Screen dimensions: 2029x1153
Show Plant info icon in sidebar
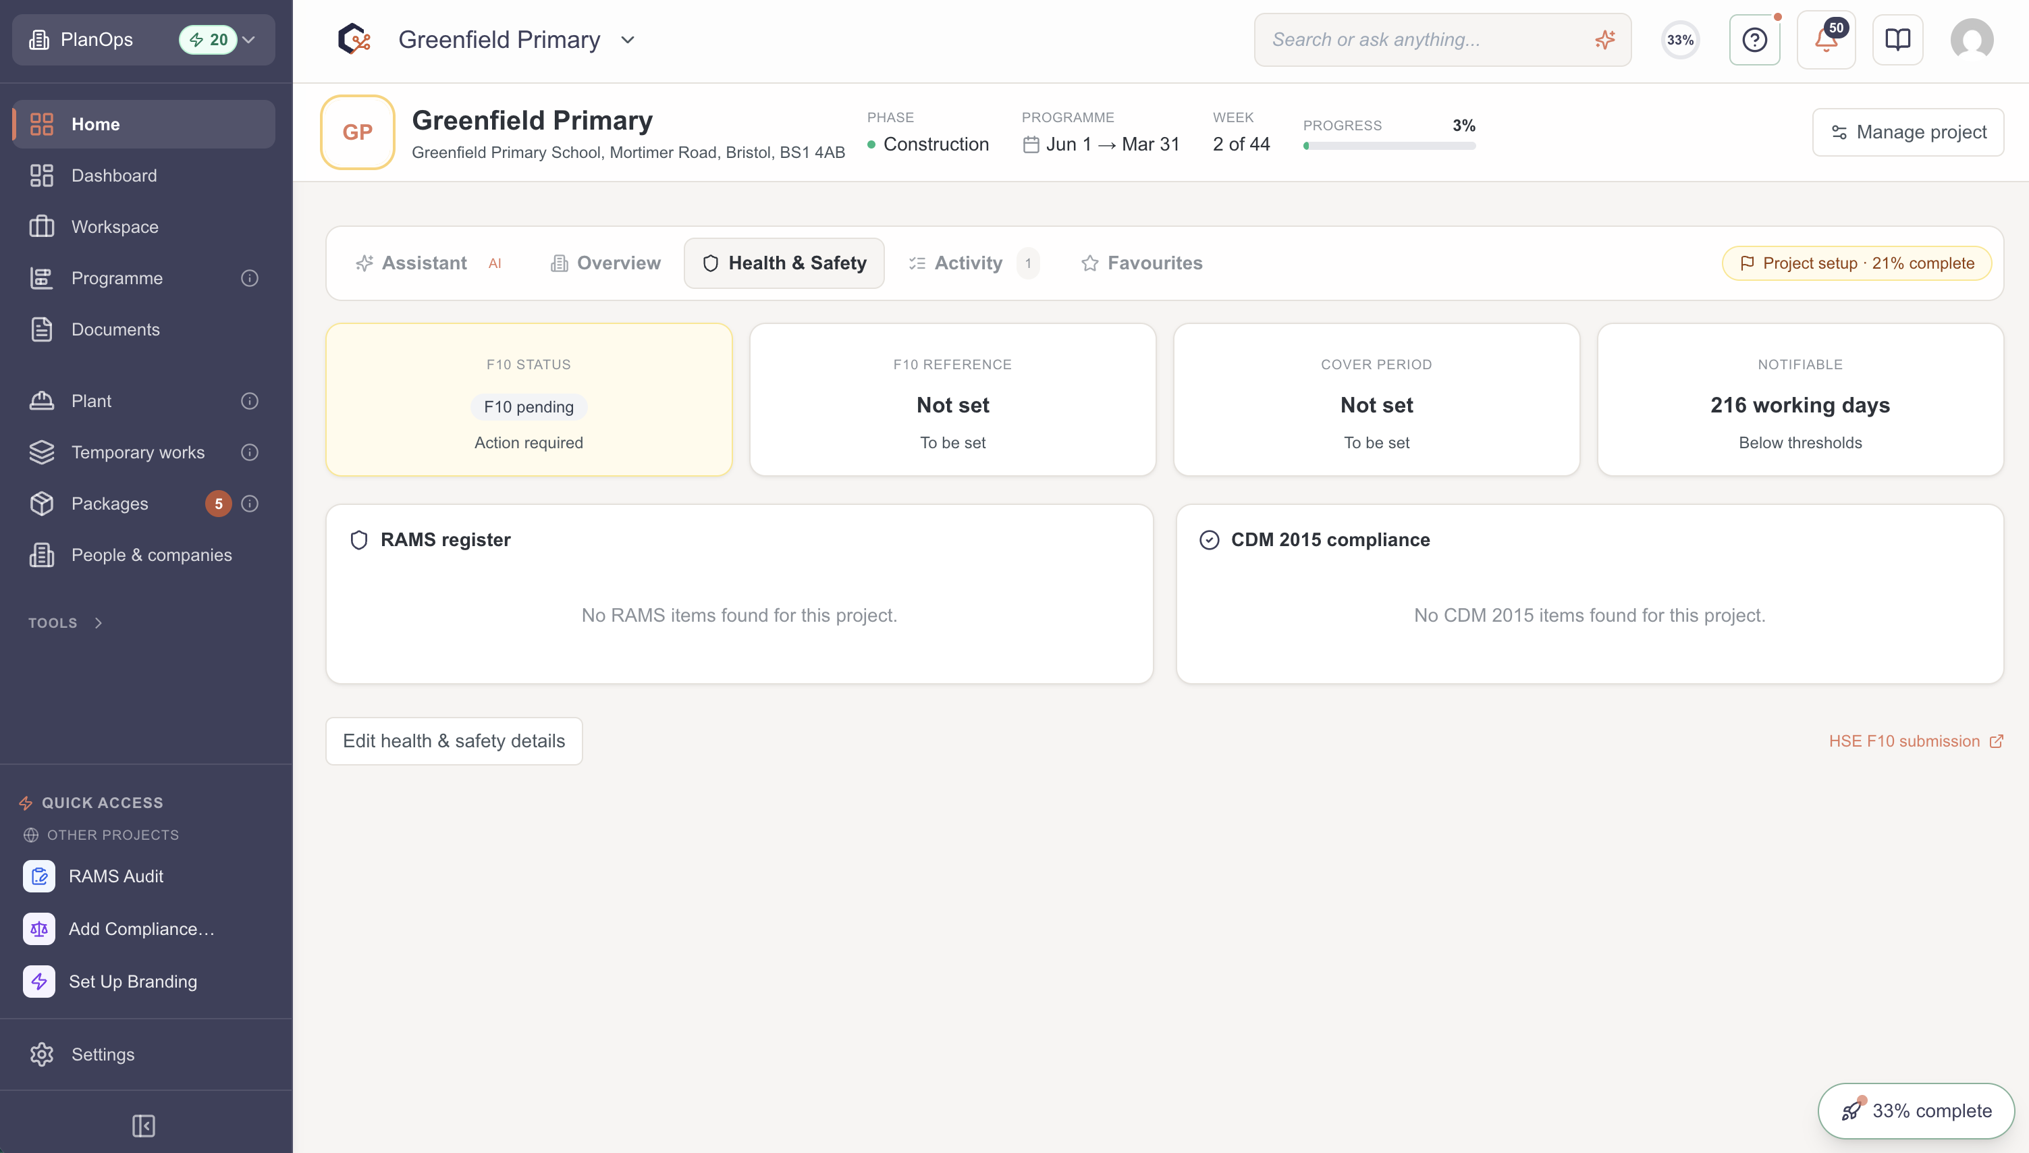coord(249,401)
